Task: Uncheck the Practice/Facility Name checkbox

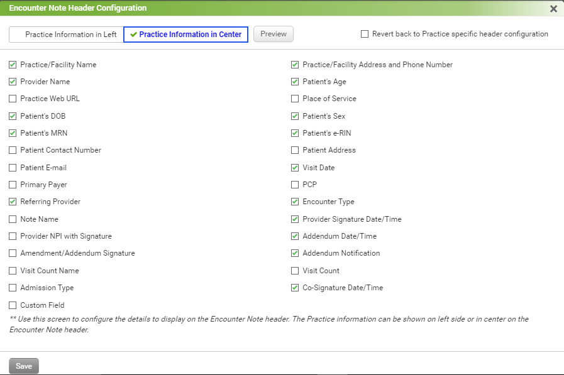Action: (13, 65)
